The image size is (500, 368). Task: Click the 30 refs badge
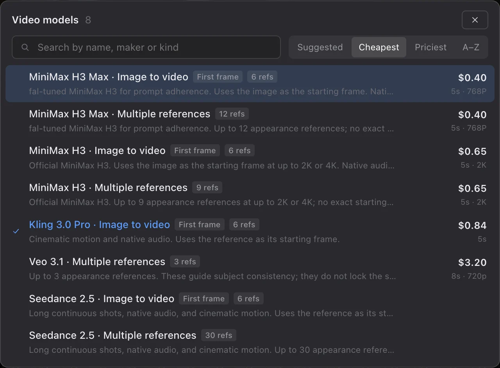218,335
